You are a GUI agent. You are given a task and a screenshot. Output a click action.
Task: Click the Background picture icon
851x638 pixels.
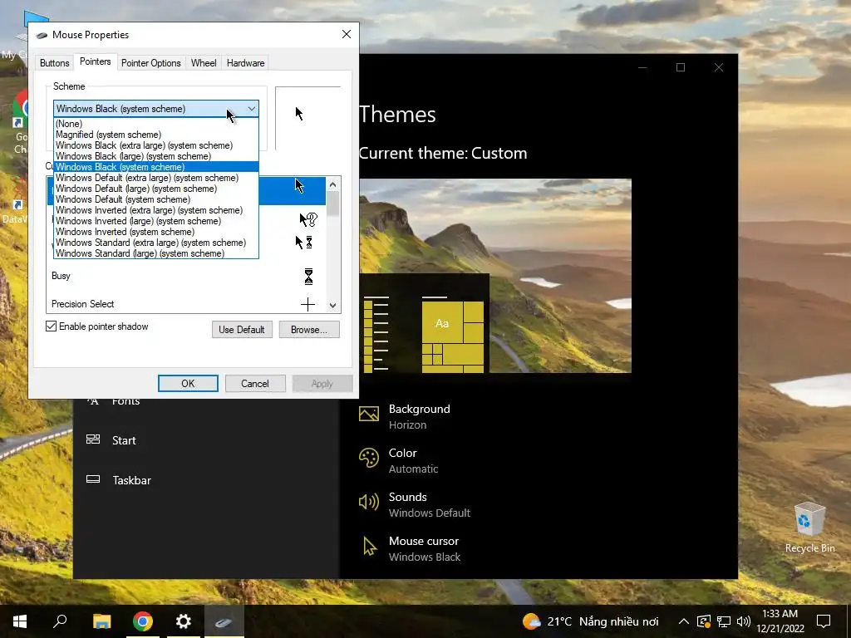click(x=368, y=414)
